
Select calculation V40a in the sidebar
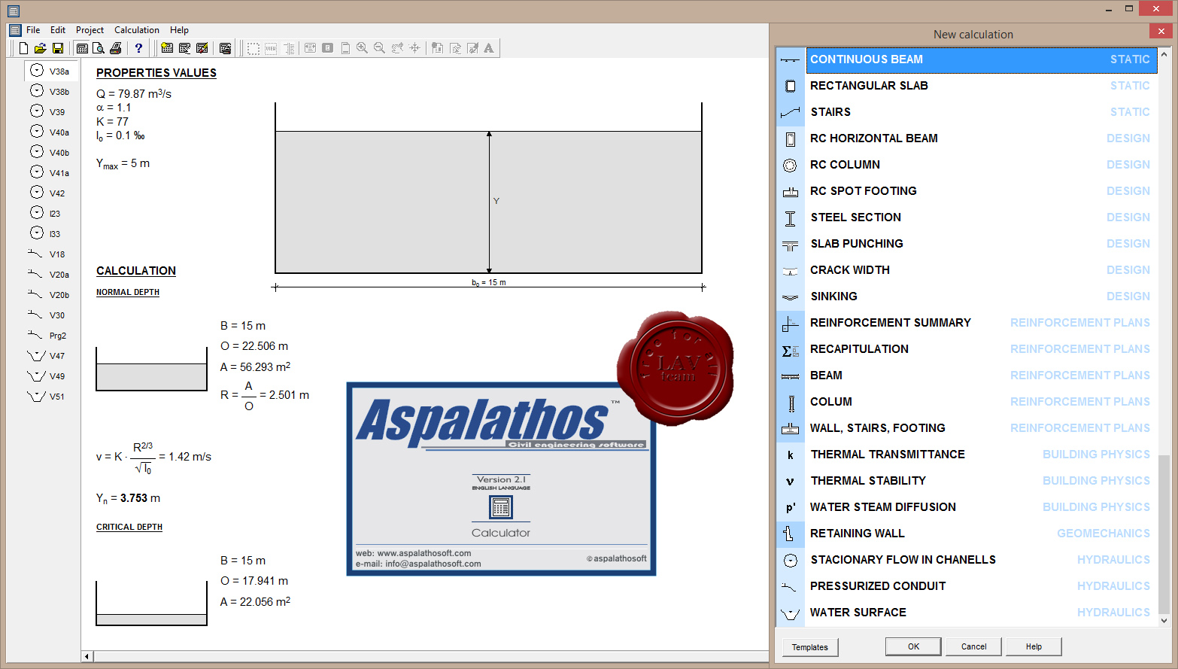pos(50,132)
